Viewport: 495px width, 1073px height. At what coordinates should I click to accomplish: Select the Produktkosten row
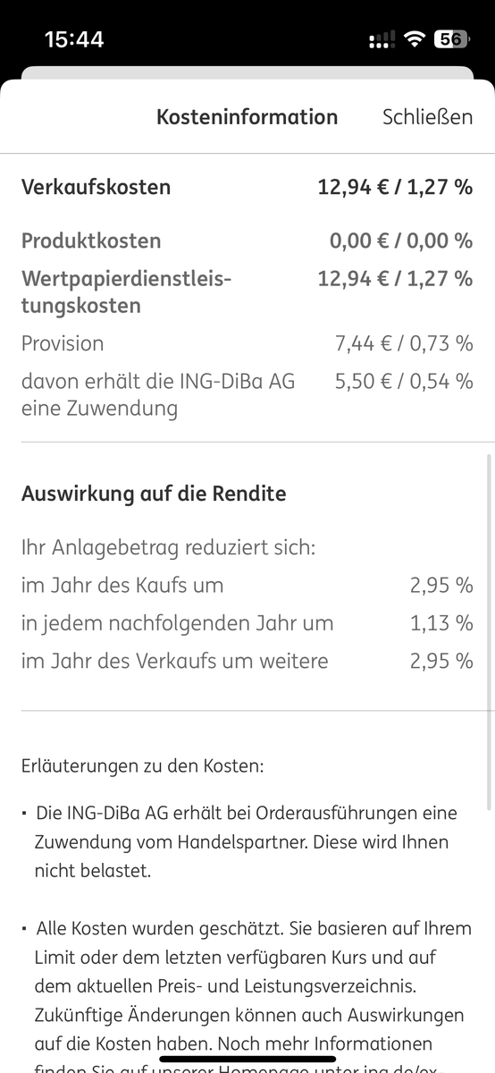click(247, 241)
